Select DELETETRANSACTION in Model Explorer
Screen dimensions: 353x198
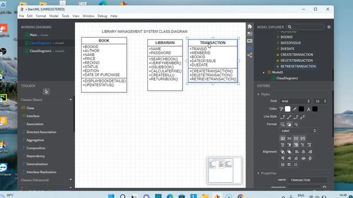[x=297, y=61]
